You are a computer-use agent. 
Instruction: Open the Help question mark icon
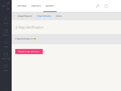pyautogui.click(x=6, y=67)
